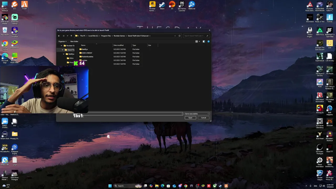Open file dialog help
336x189 pixels.
pos(208,41)
